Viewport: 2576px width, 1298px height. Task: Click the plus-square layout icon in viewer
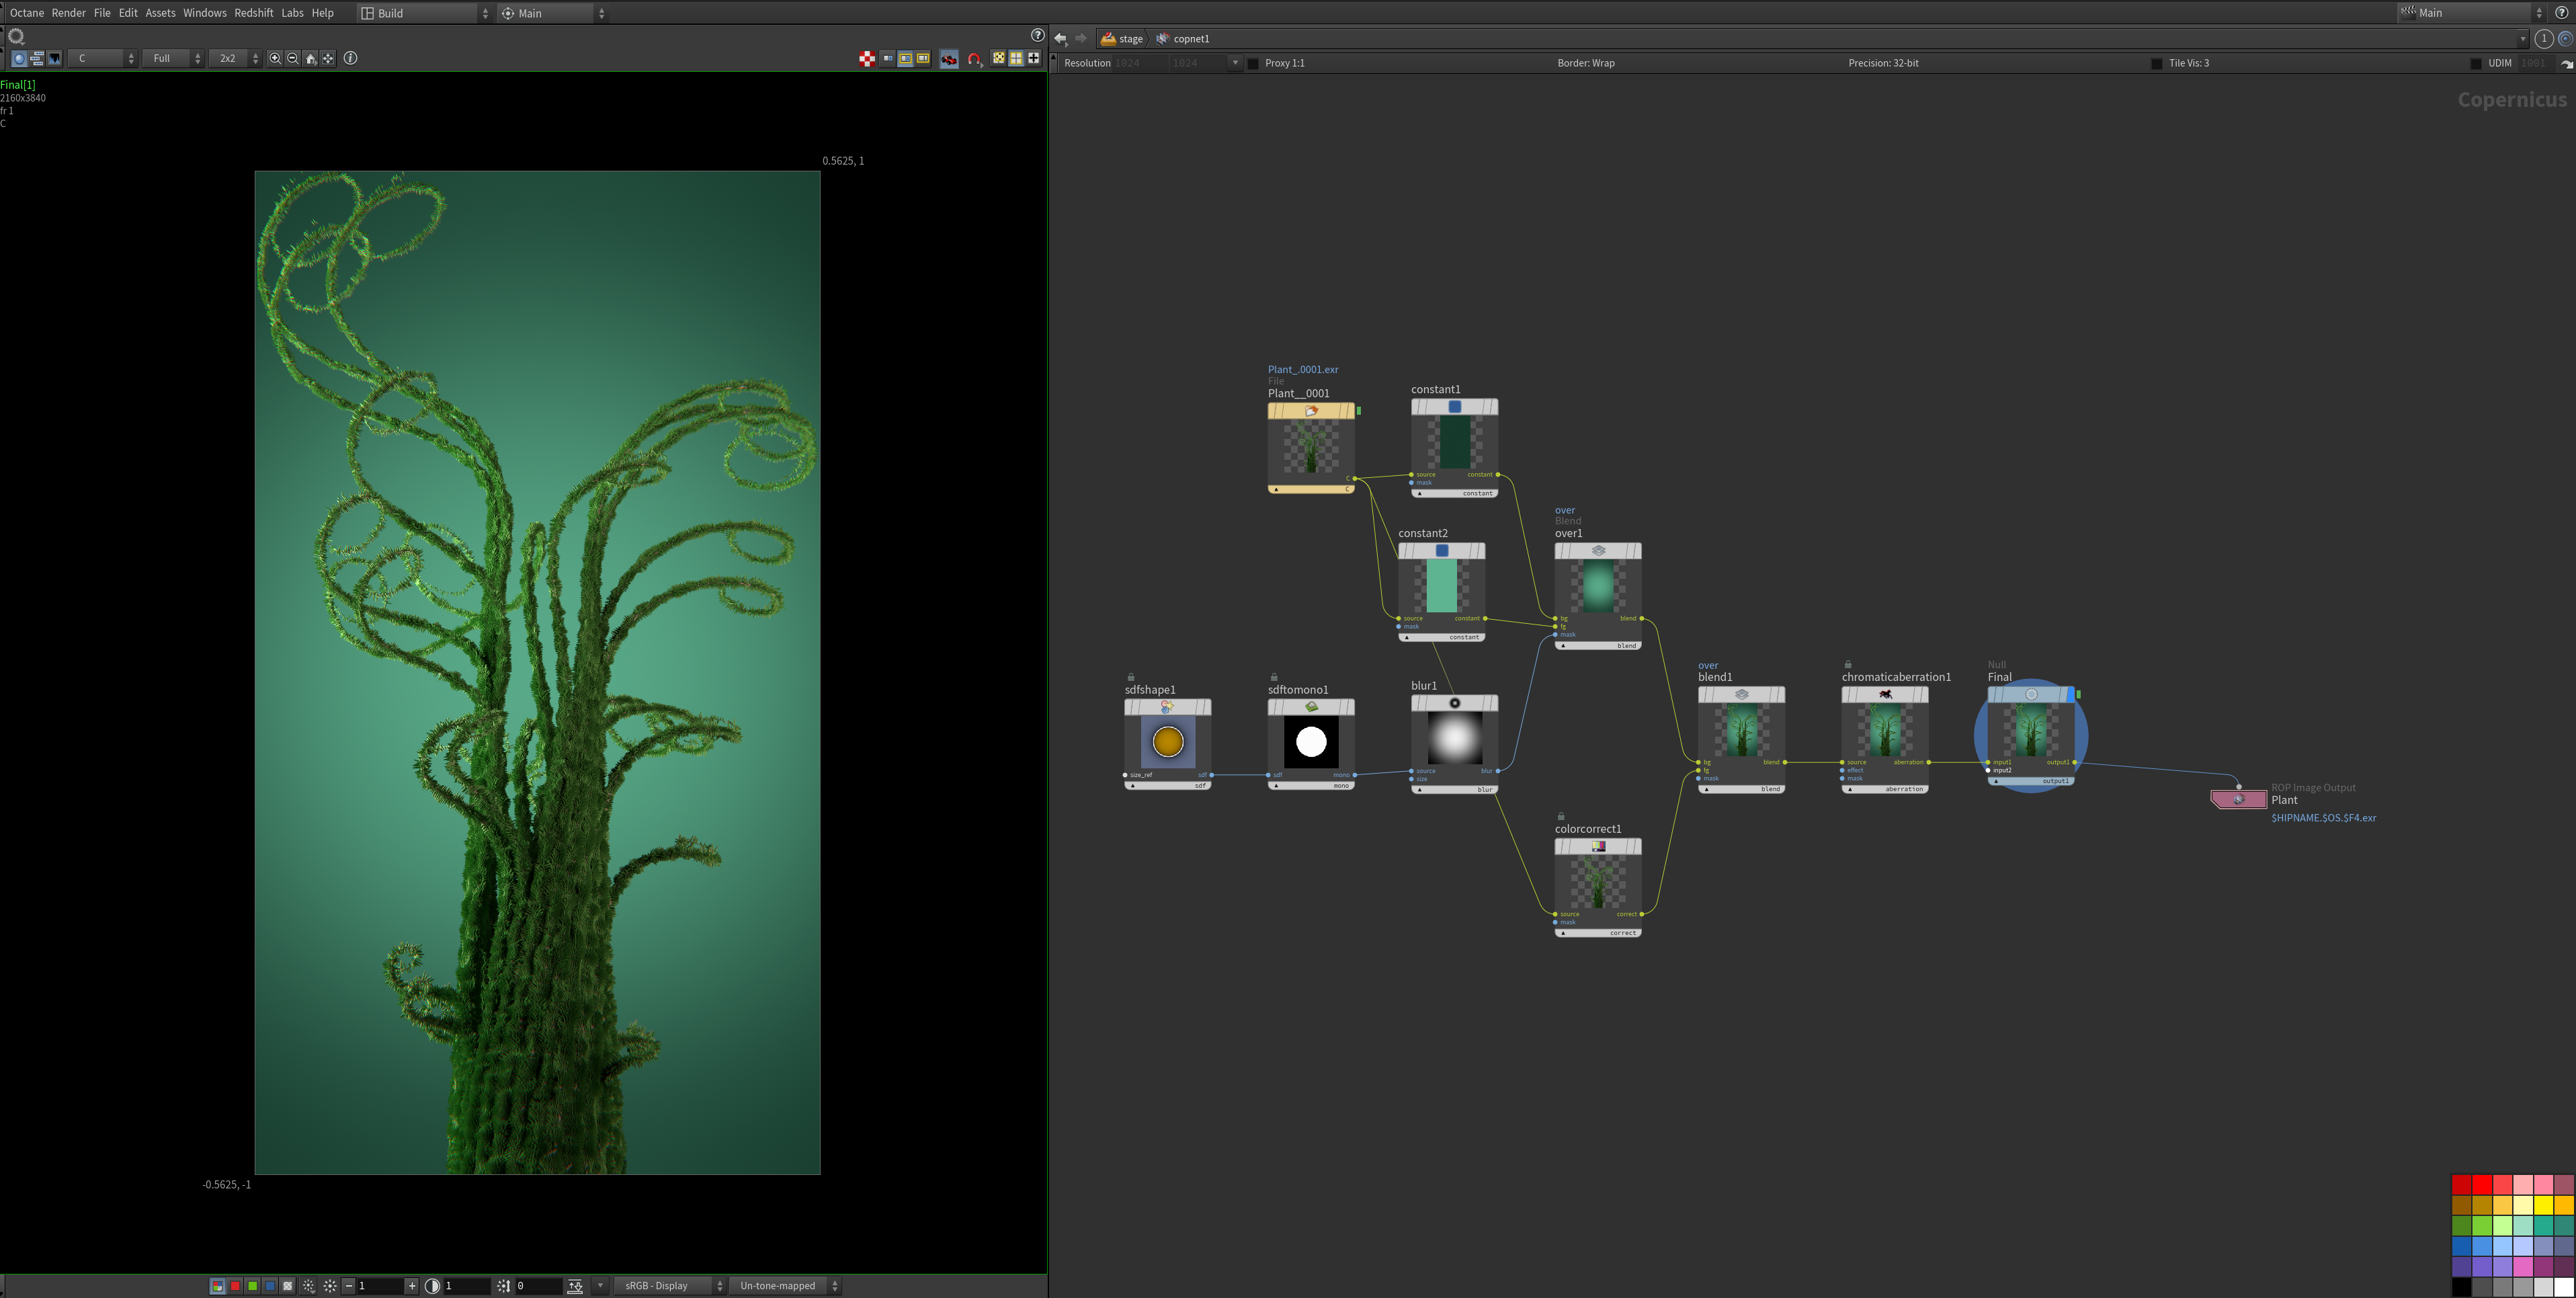[x=1034, y=58]
